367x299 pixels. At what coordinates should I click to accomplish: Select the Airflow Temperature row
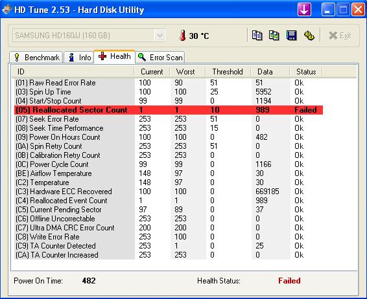pos(169,173)
